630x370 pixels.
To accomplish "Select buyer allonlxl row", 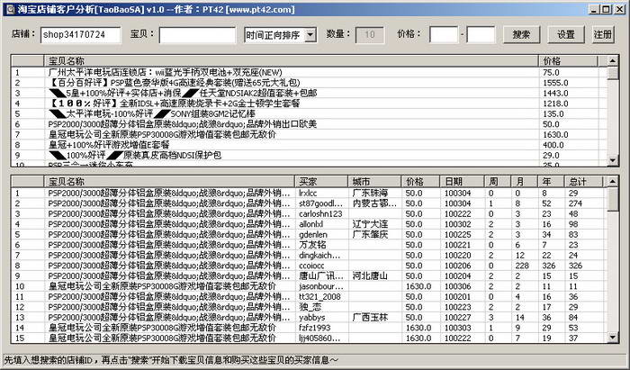I will click(310, 224).
